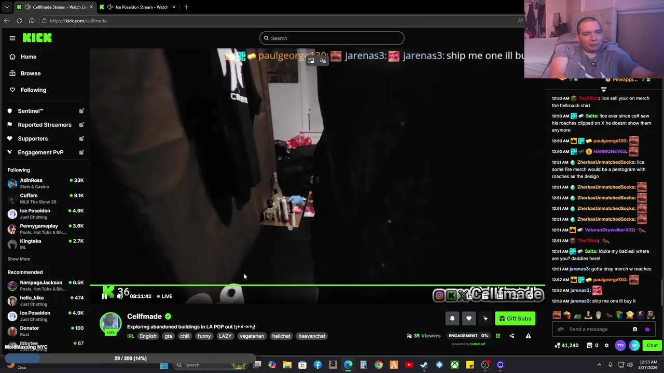Screen dimensions: 664x373
Task: Open Cuffem channel from Following
Action: point(46,198)
